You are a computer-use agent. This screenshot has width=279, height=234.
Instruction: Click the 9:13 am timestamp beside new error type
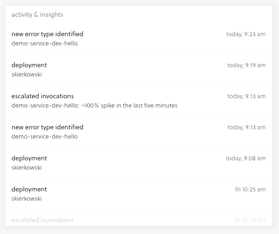(x=246, y=127)
